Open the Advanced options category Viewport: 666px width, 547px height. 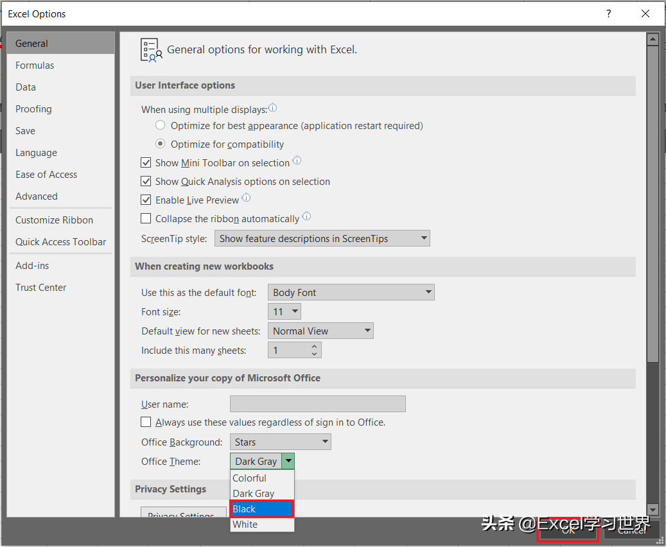click(61, 196)
